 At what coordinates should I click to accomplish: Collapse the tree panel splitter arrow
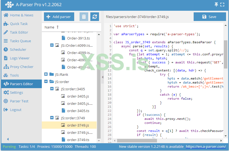pos(103,77)
